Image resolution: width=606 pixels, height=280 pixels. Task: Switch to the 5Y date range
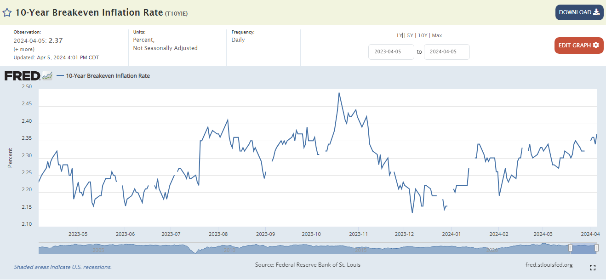(x=409, y=35)
